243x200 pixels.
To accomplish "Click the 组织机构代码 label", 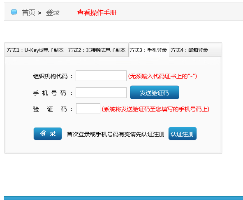I will tap(53, 76).
